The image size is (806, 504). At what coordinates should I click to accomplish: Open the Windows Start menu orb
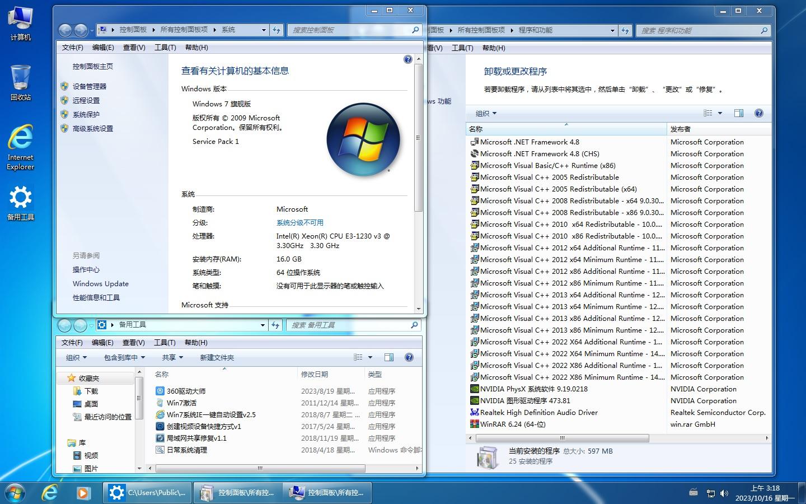(x=15, y=493)
